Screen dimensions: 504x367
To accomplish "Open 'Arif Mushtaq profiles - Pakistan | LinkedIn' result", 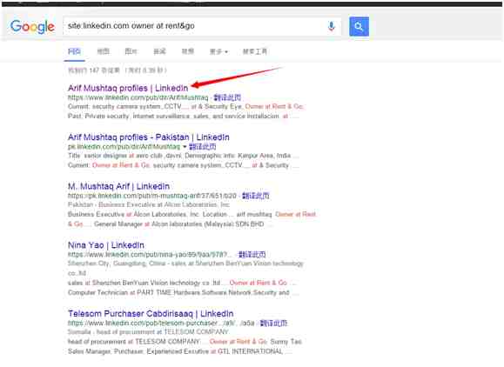I will 149,137.
